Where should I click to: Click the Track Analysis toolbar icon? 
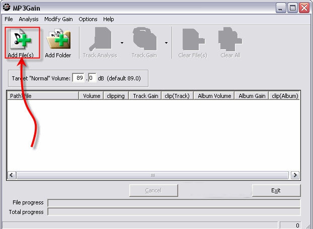(x=100, y=39)
